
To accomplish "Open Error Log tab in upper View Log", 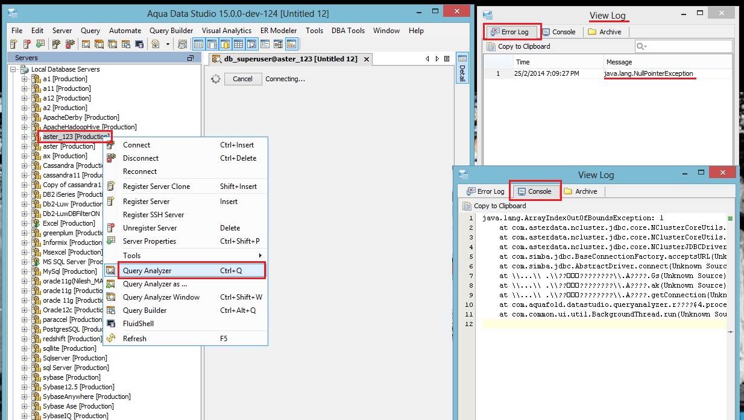I will pos(510,32).
